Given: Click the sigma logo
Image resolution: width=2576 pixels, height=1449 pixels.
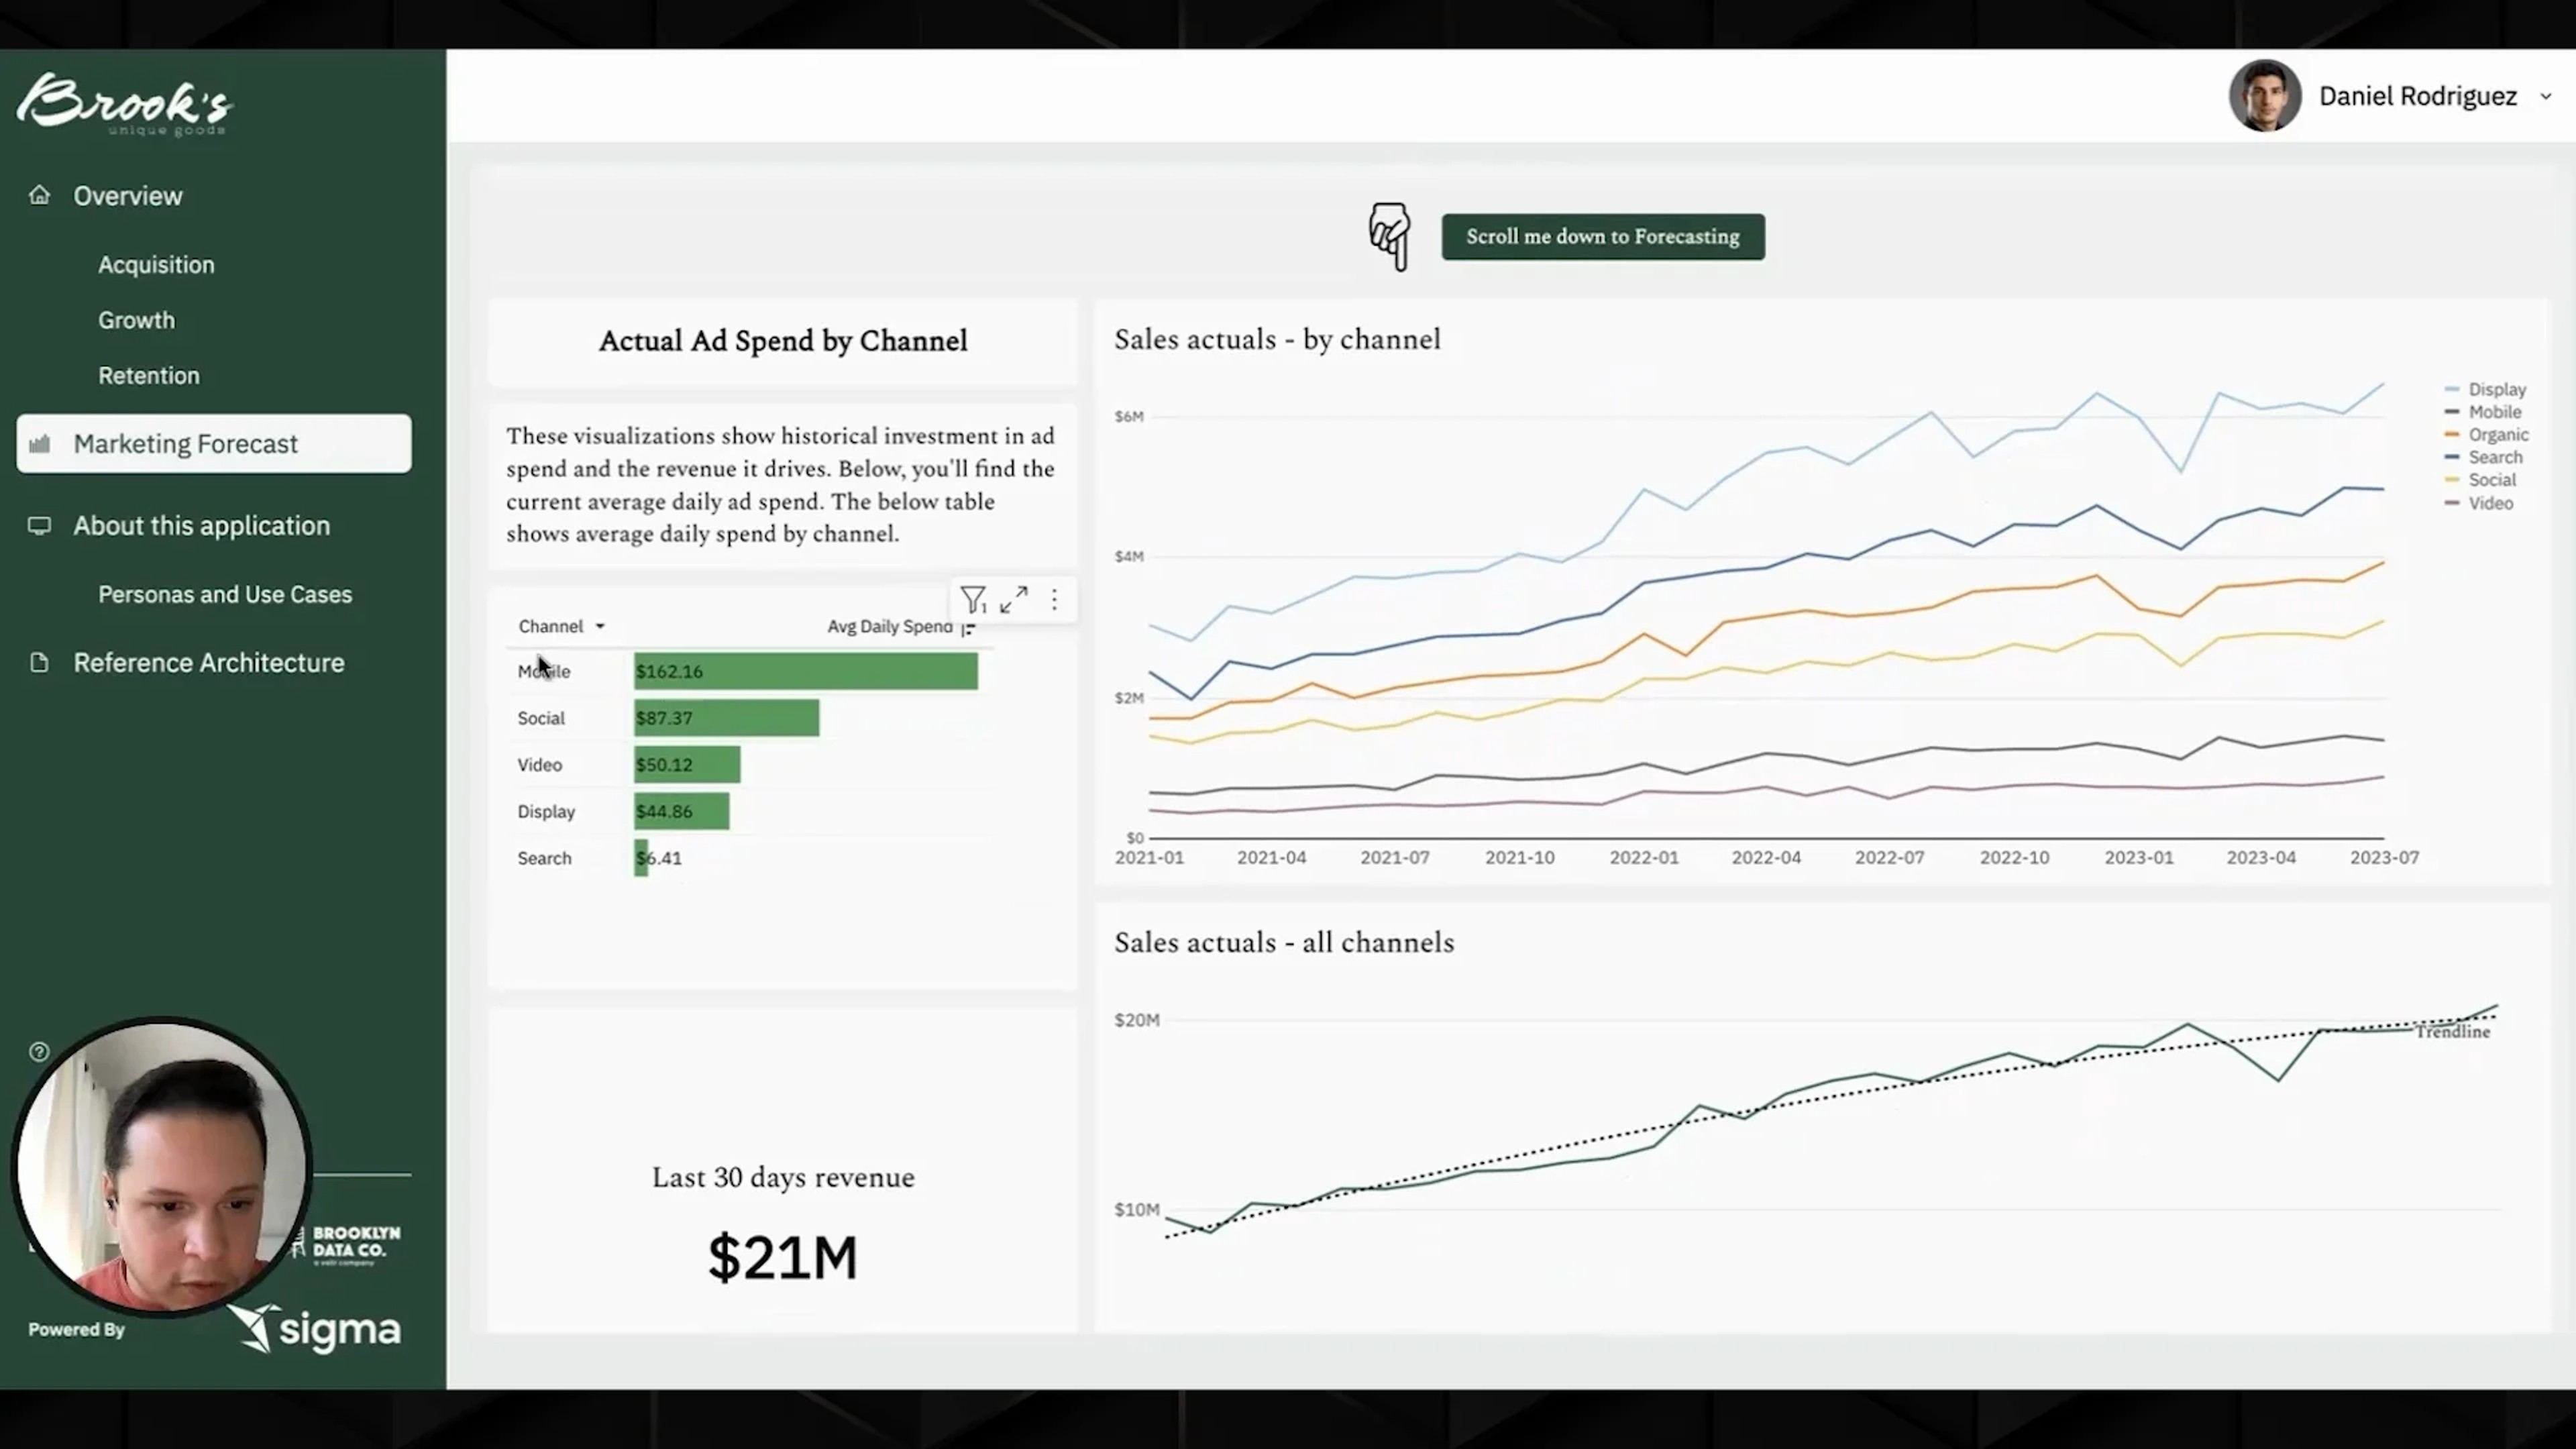Looking at the screenshot, I should click(x=315, y=1329).
